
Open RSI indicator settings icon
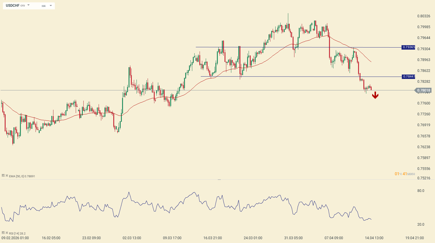pyautogui.click(x=3, y=232)
